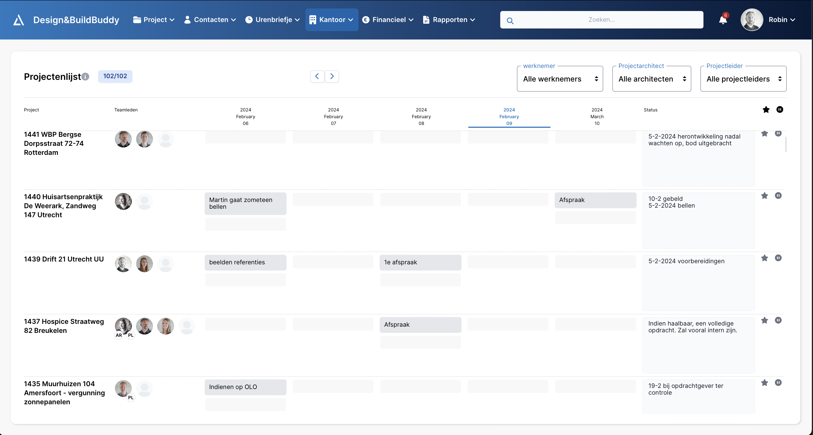Edit status '19-2 bij opdrachtgever ter controle'

pyautogui.click(x=698, y=397)
